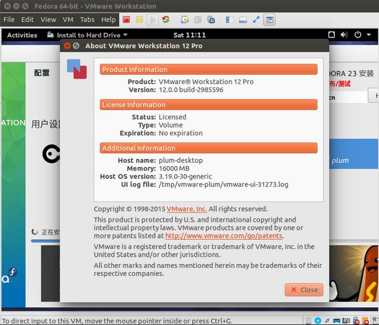Screen dimensions: 379x325
Task: Click the No expiration text
Action: pos(181,133)
